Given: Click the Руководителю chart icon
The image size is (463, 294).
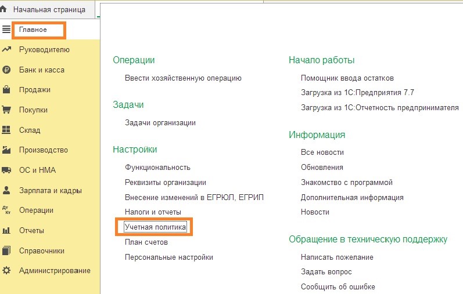Looking at the screenshot, I should coord(6,49).
